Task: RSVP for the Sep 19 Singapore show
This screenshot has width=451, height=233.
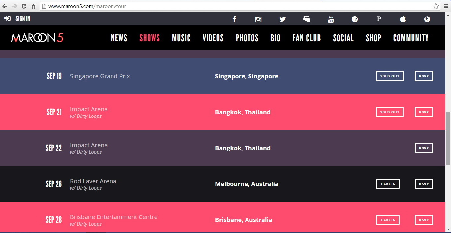Action: tap(424, 76)
